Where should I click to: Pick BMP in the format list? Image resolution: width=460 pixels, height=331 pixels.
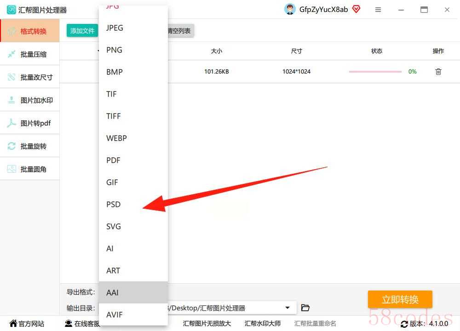pos(133,72)
